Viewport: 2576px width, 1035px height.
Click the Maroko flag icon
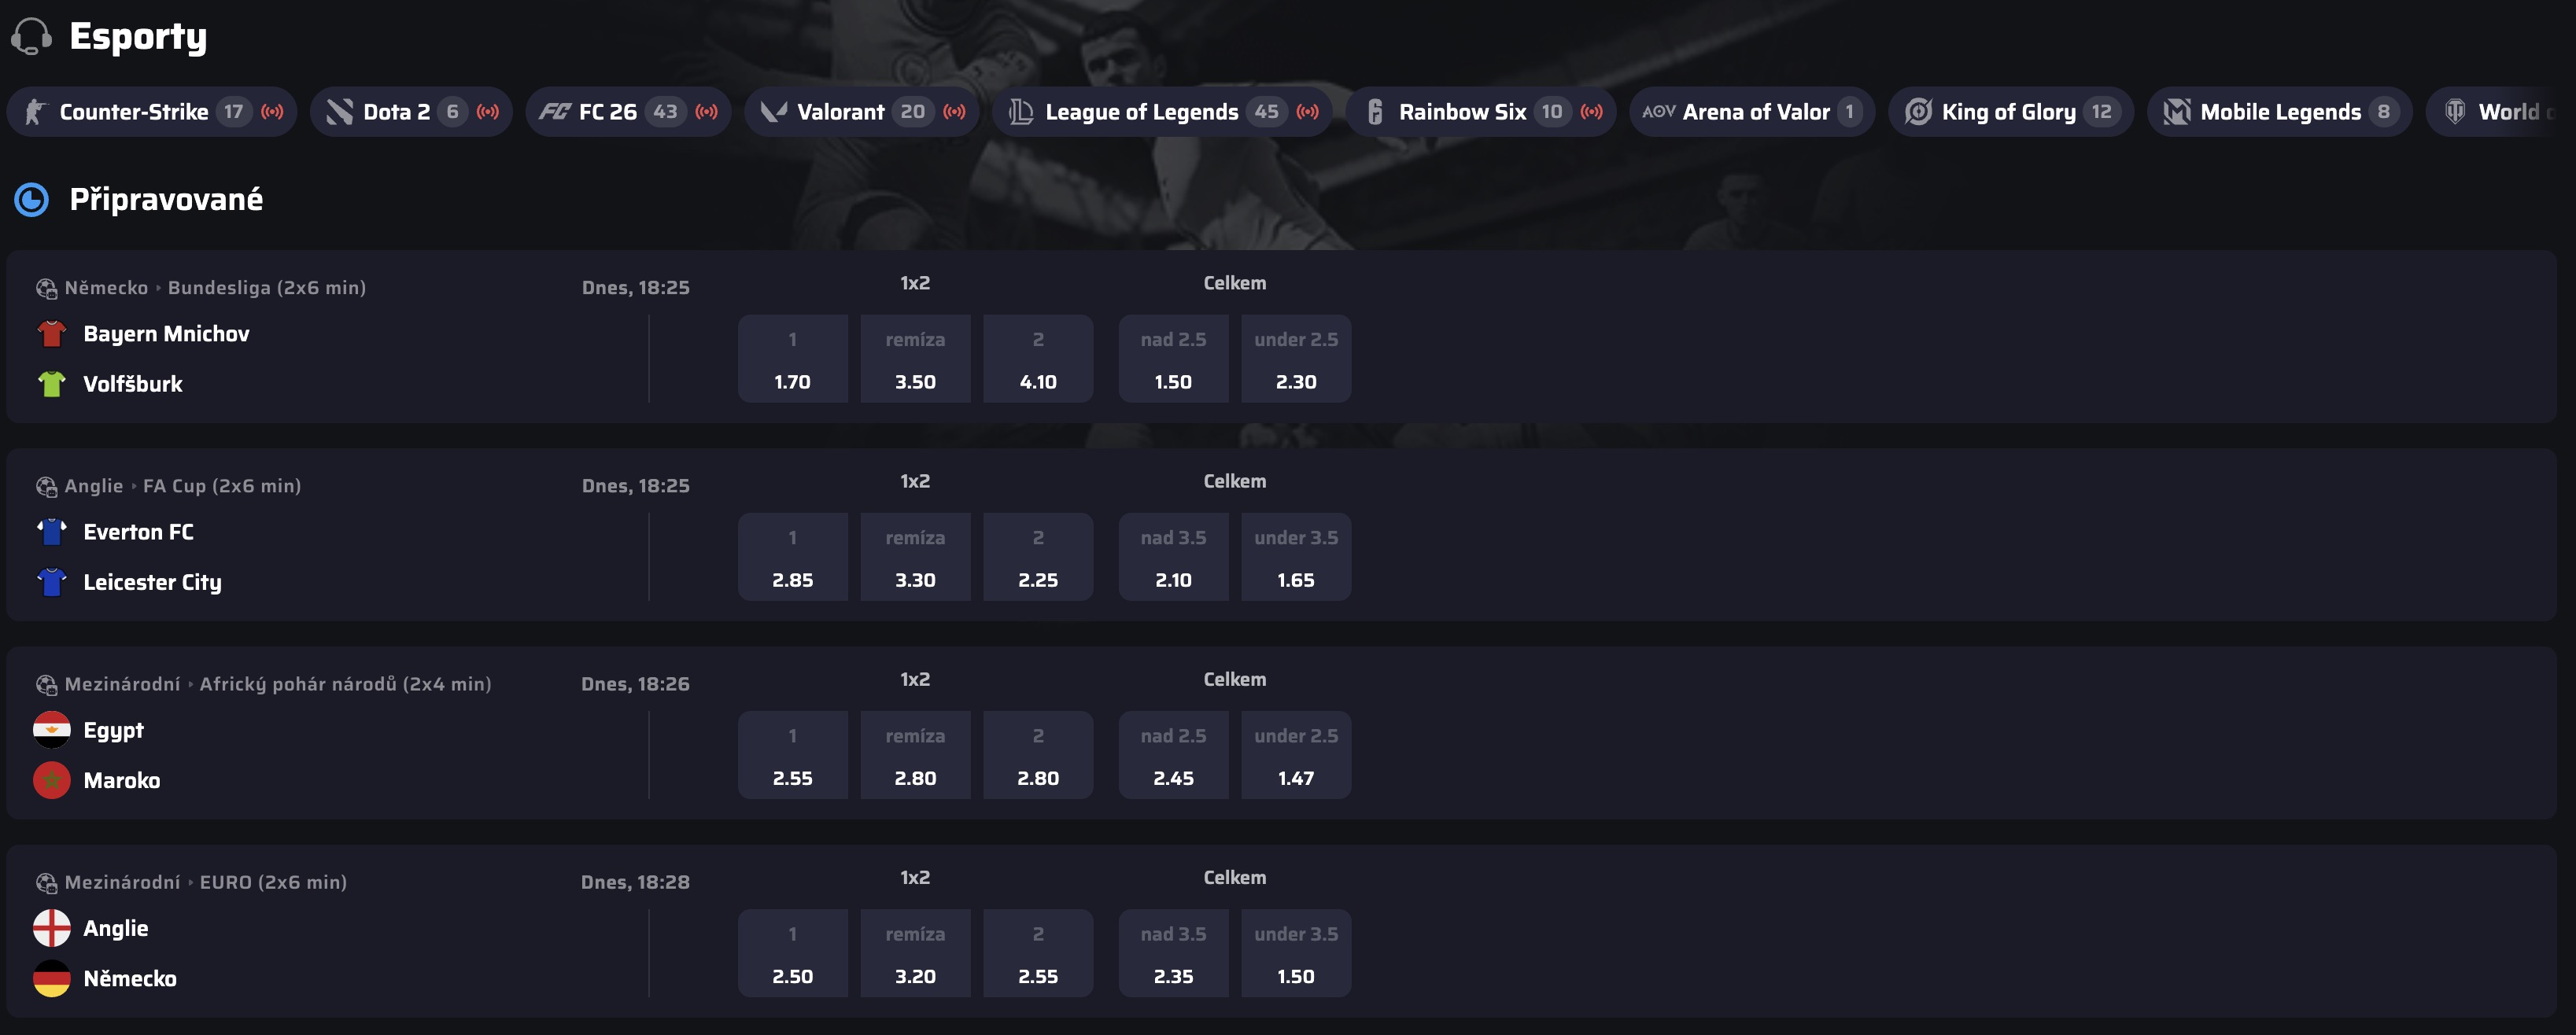(51, 780)
